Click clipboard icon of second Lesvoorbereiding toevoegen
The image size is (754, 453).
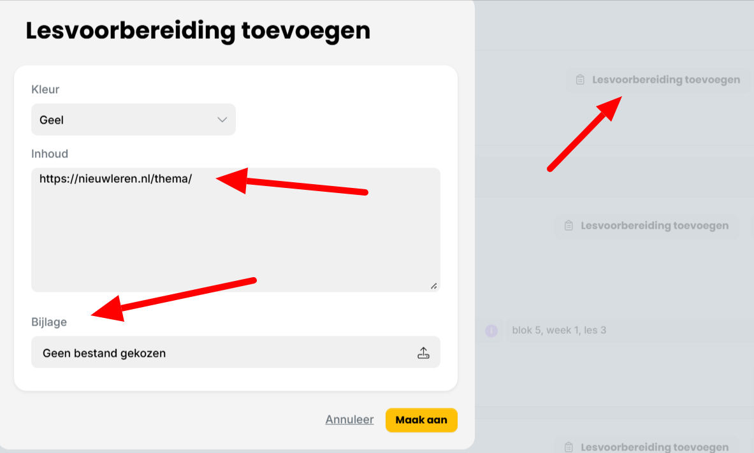coord(569,226)
